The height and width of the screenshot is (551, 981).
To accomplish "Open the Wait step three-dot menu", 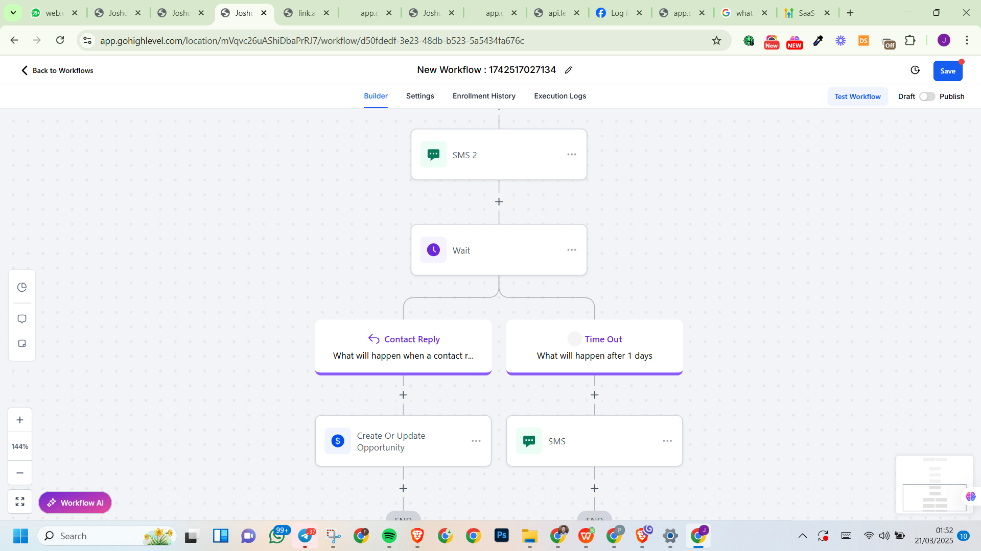I will (x=572, y=250).
